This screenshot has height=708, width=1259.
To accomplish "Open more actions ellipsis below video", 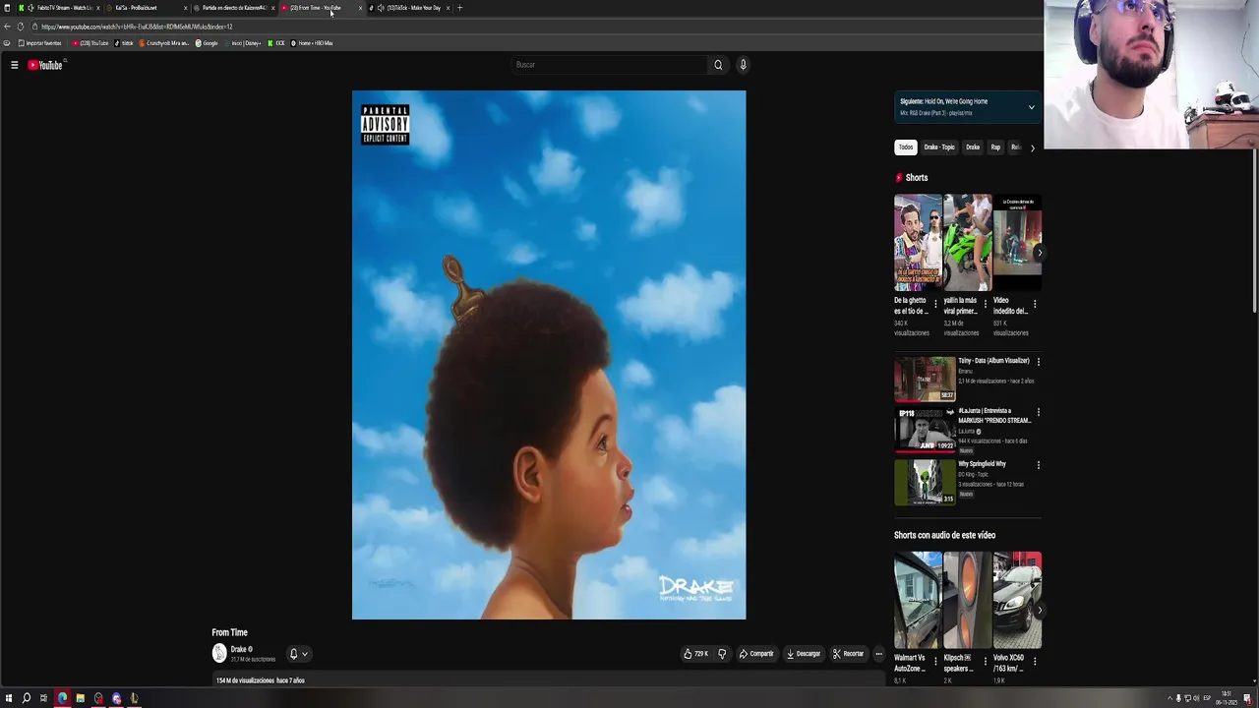I will coord(879,654).
